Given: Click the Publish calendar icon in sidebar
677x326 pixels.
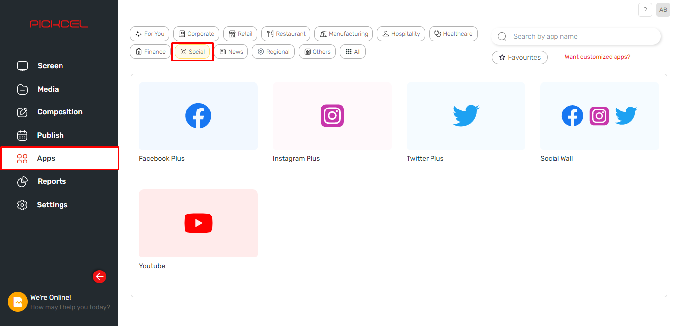Looking at the screenshot, I should pyautogui.click(x=22, y=135).
